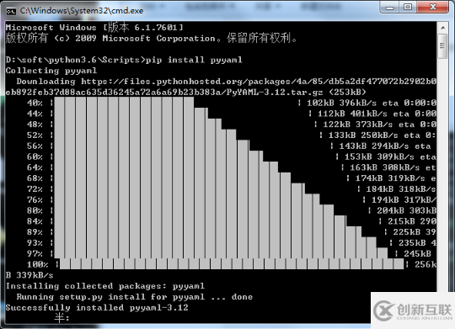Click 'Successfully installed pyyaml-3.12' line
455x329 pixels.
pyautogui.click(x=97, y=308)
